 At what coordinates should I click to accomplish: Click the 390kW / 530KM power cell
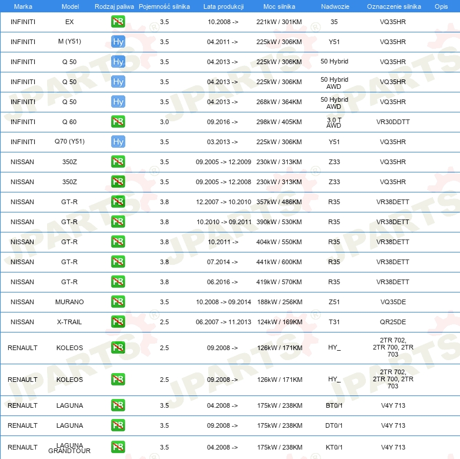pyautogui.click(x=279, y=222)
